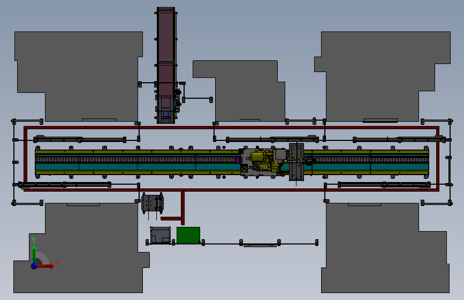Select the gray cross-beam right of the robot
464x300 pixels.
point(296,162)
